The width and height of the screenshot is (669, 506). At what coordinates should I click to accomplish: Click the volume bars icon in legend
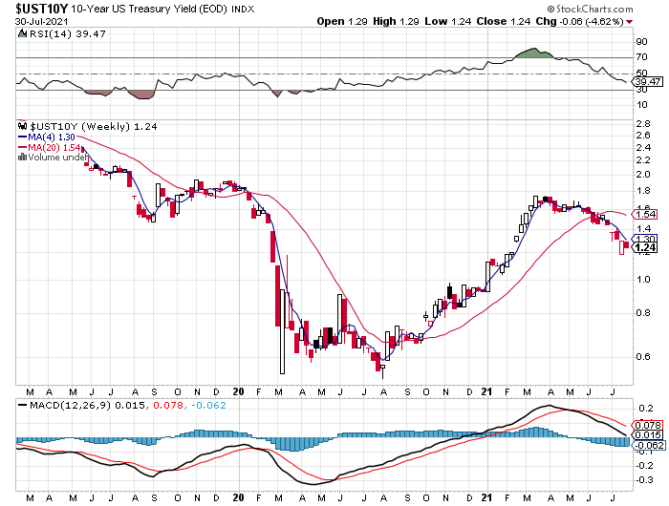23,158
